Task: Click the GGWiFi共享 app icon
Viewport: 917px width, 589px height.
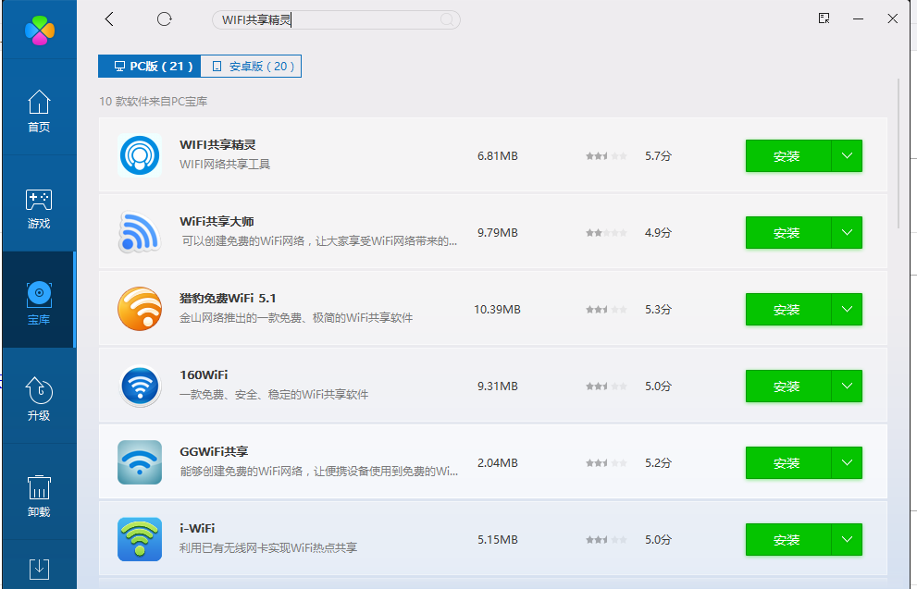Action: pos(139,462)
